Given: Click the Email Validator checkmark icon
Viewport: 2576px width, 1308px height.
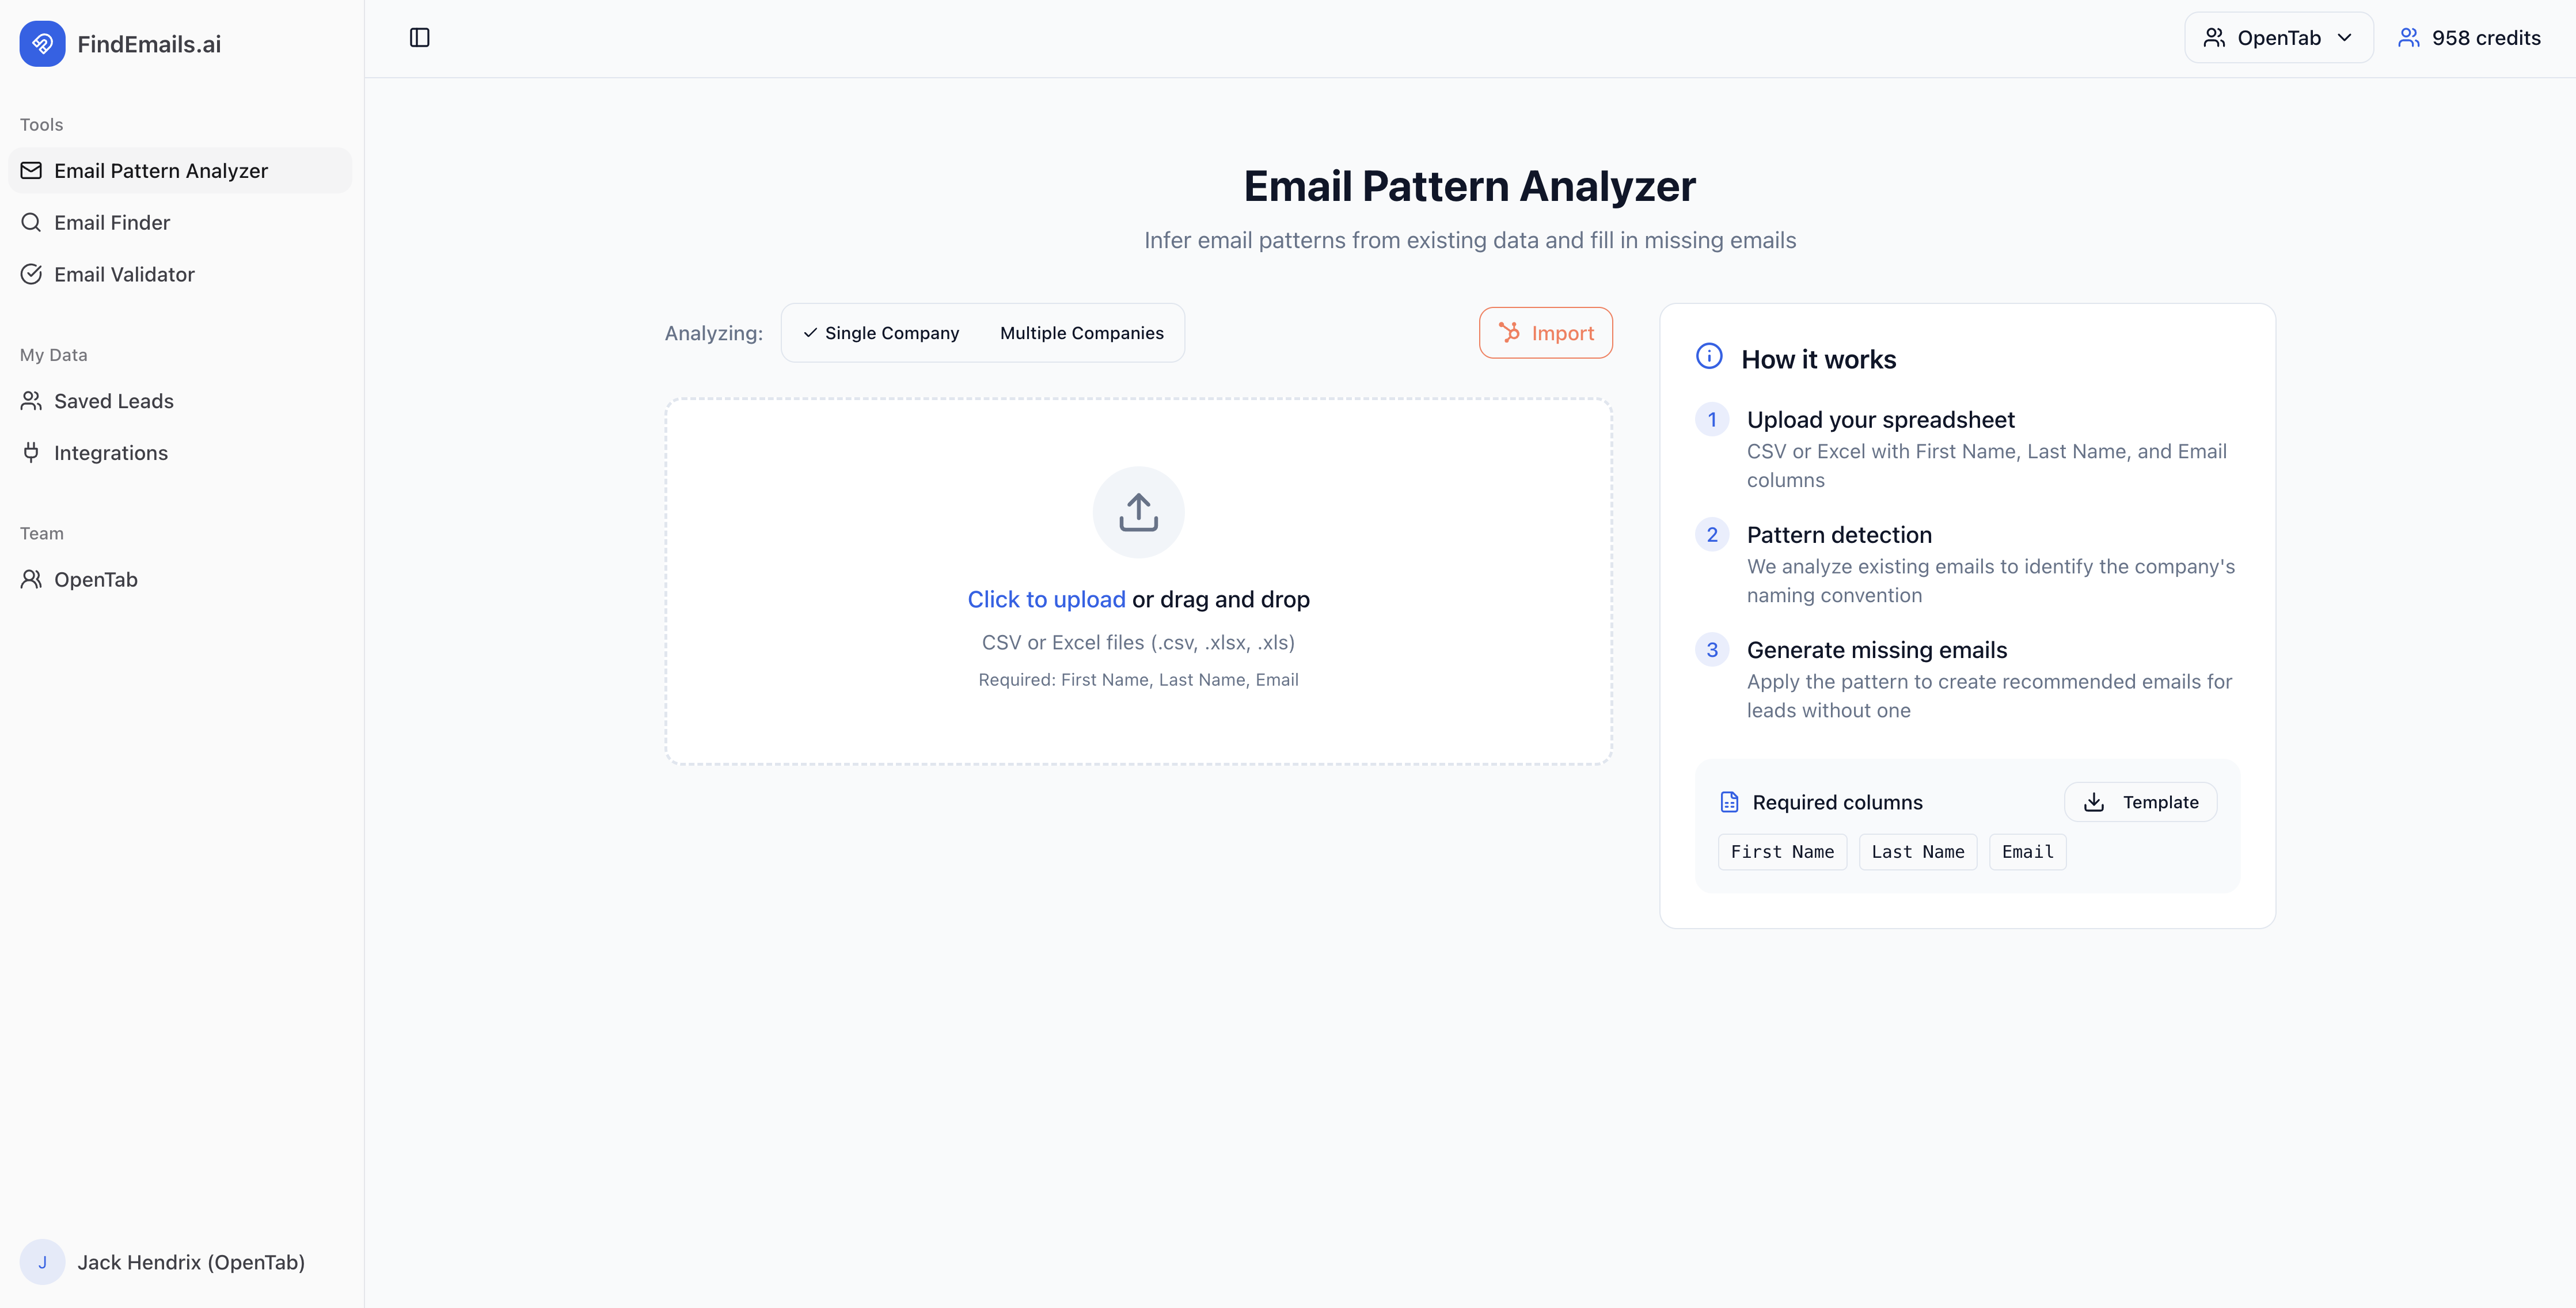Looking at the screenshot, I should coord(30,274).
